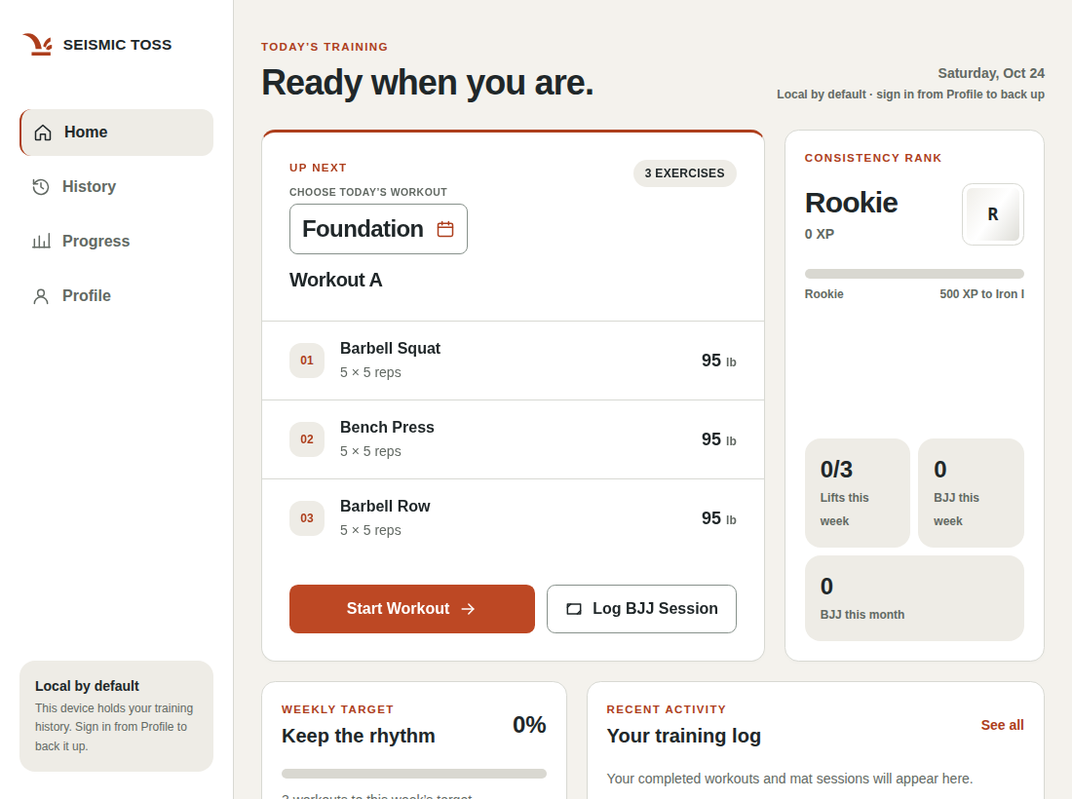Navigate to the Progress page

[x=116, y=242]
